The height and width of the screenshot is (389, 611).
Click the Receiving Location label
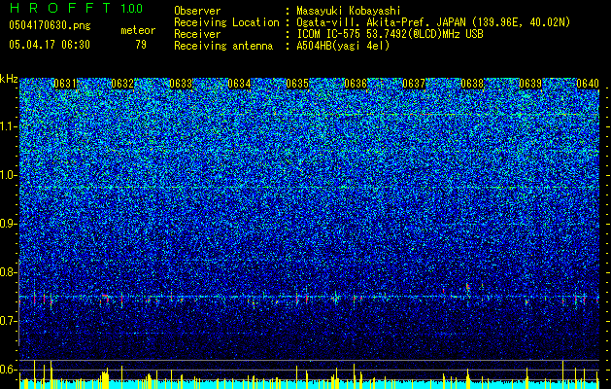(226, 22)
